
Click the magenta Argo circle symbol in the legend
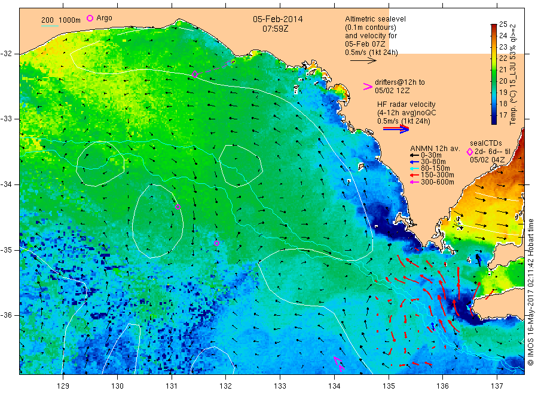point(90,18)
